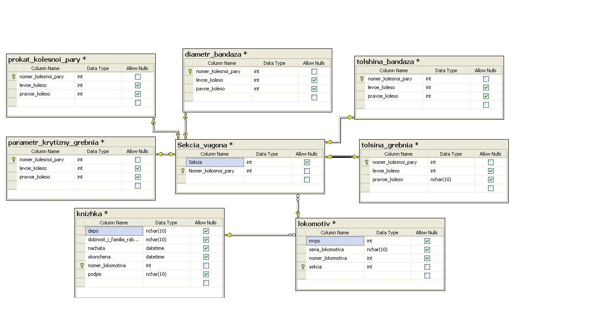591x332 pixels.
Task: Toggle Allow Nulls for levoe_koleso in prokat_kolesnoi_pary
Action: [x=138, y=85]
